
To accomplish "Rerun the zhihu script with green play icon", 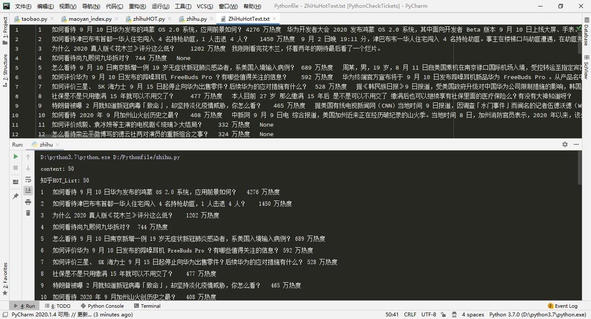I will tap(16, 157).
